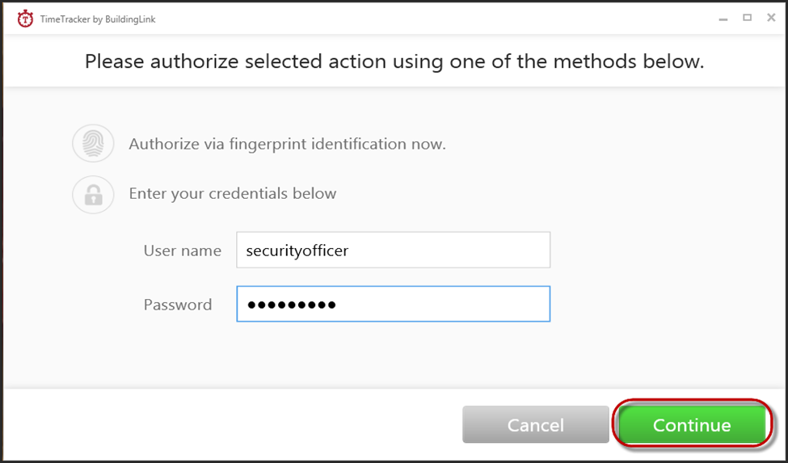
Task: Click the "User name" field label
Action: [x=183, y=250]
